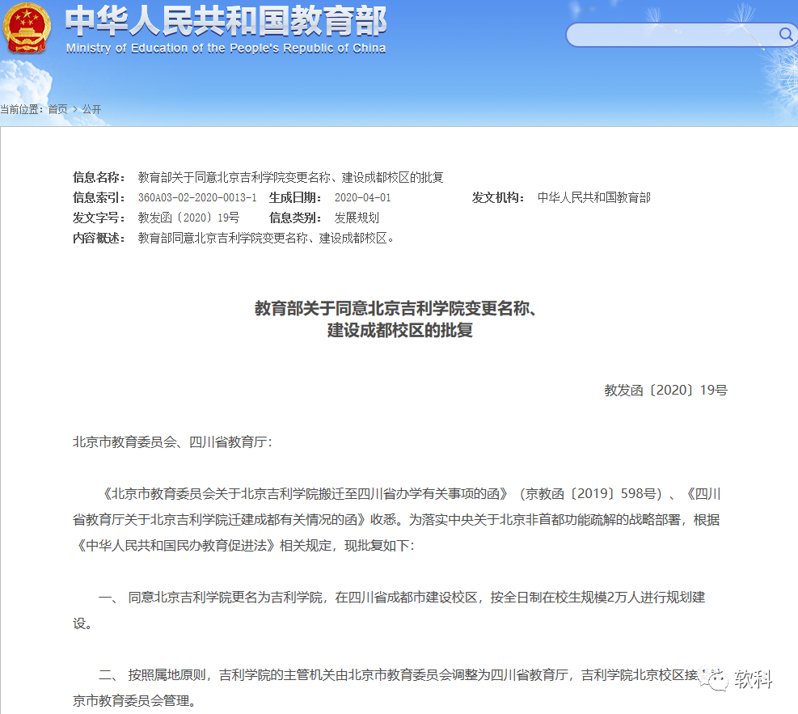Click the paragraph line starting 《北京市教育委员会关于北京吉利学院搬迁
Screen dimensions: 798x714
(410, 494)
